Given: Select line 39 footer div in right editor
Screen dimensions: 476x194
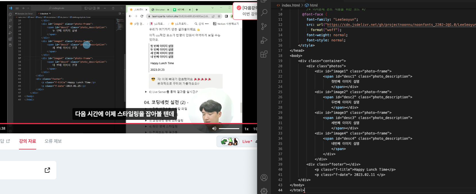Looking at the screenshot, I should click(x=333, y=164).
